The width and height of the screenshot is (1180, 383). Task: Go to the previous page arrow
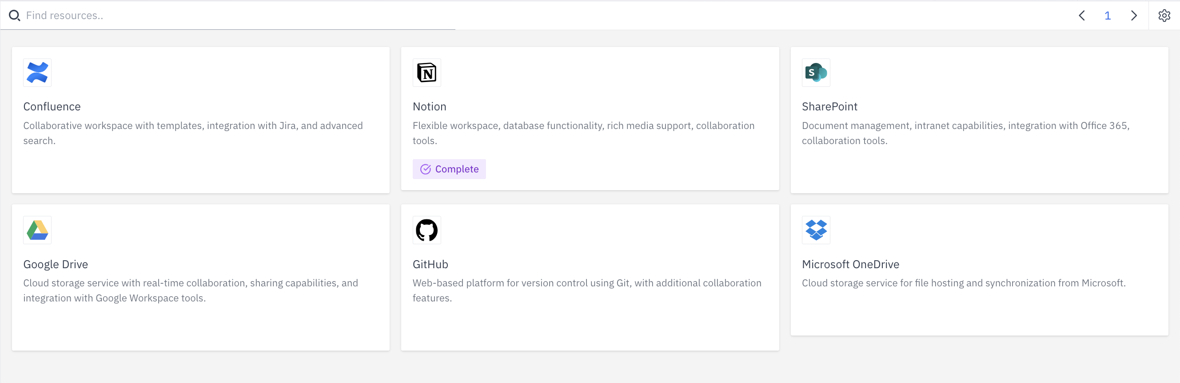click(x=1081, y=16)
